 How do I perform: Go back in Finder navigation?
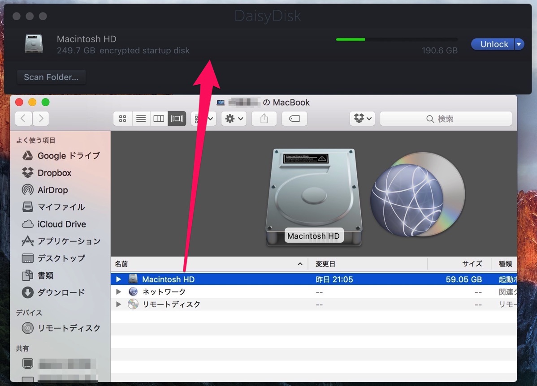tap(23, 118)
